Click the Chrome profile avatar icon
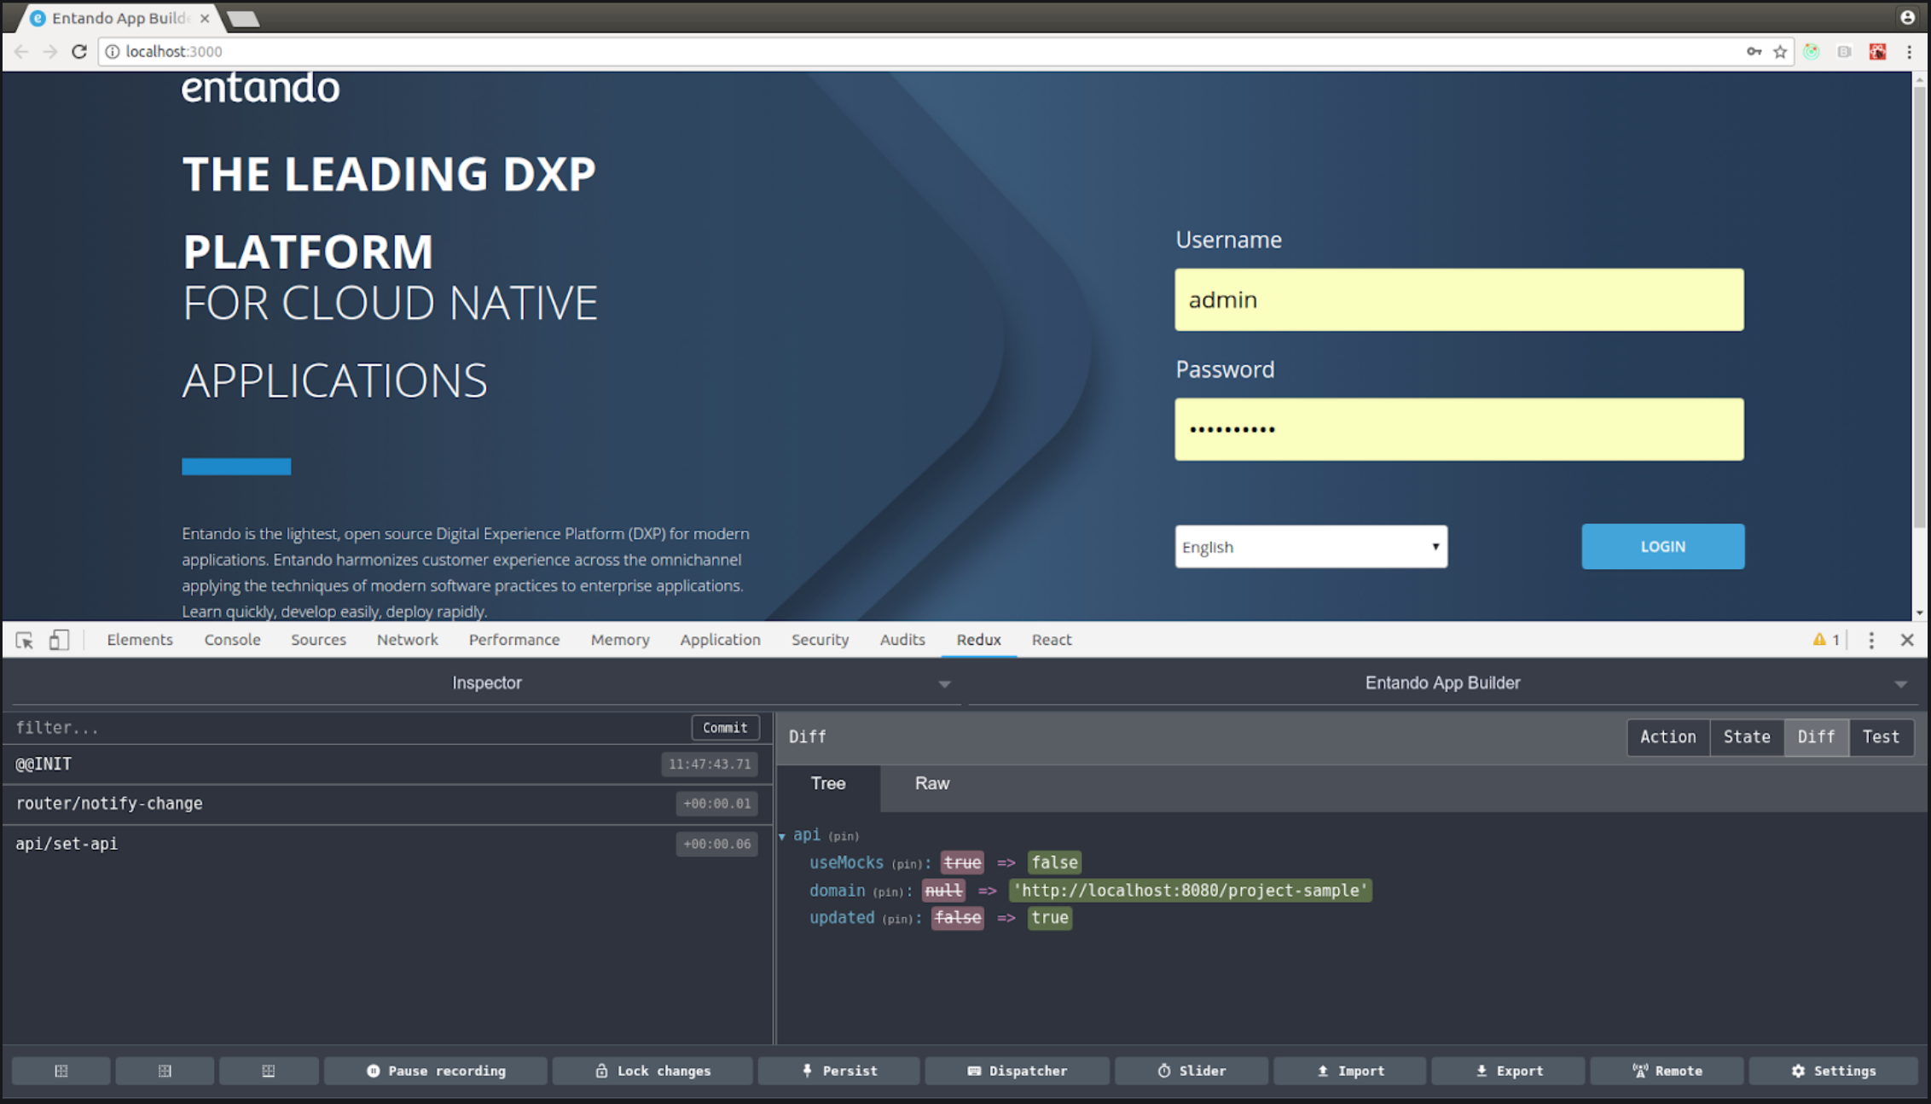 [1907, 17]
